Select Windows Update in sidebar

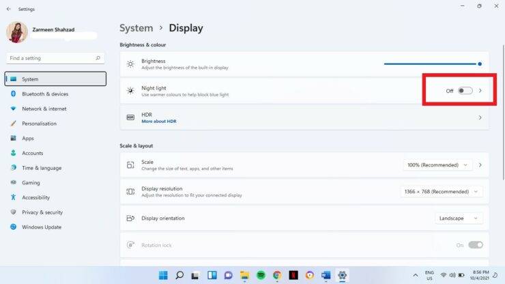41,227
